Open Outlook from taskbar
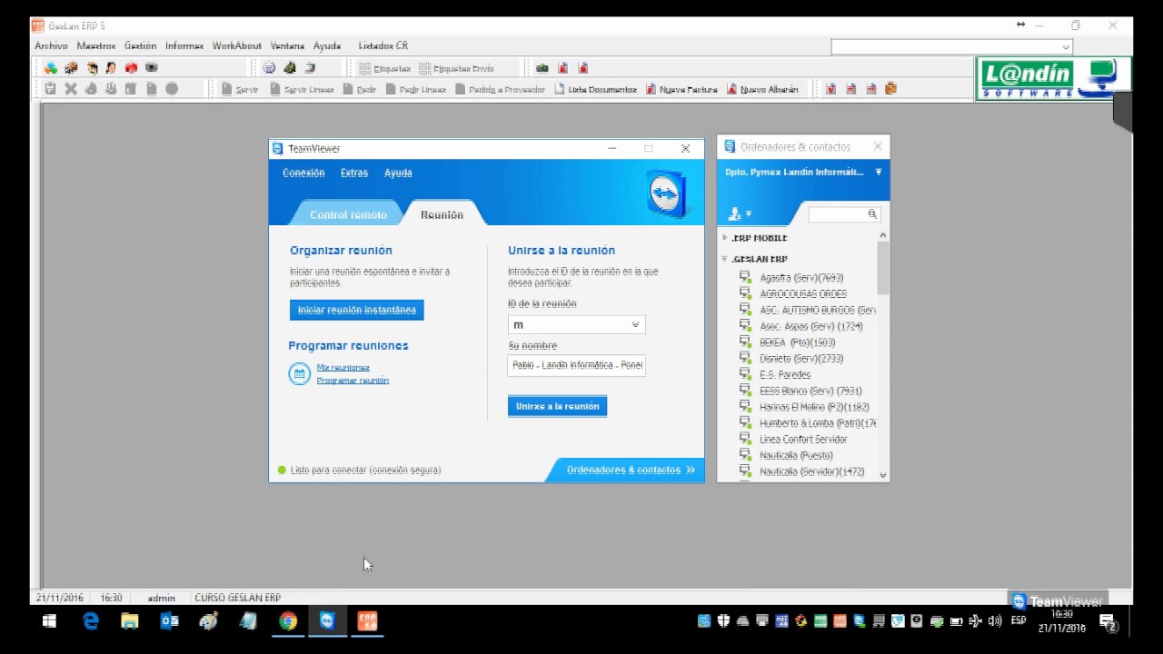 pos(169,621)
